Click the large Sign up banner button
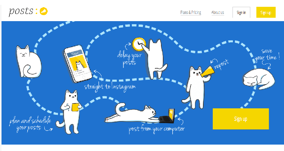The width and height of the screenshot is (284, 151). click(241, 119)
